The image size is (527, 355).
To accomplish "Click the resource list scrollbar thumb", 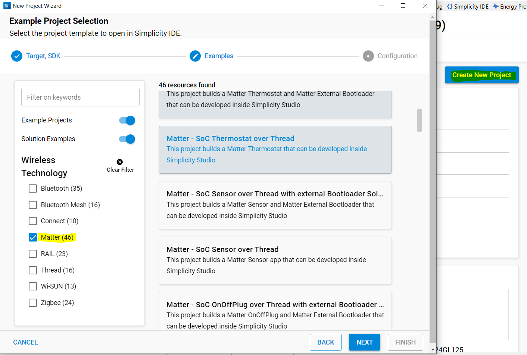I will click(x=420, y=120).
